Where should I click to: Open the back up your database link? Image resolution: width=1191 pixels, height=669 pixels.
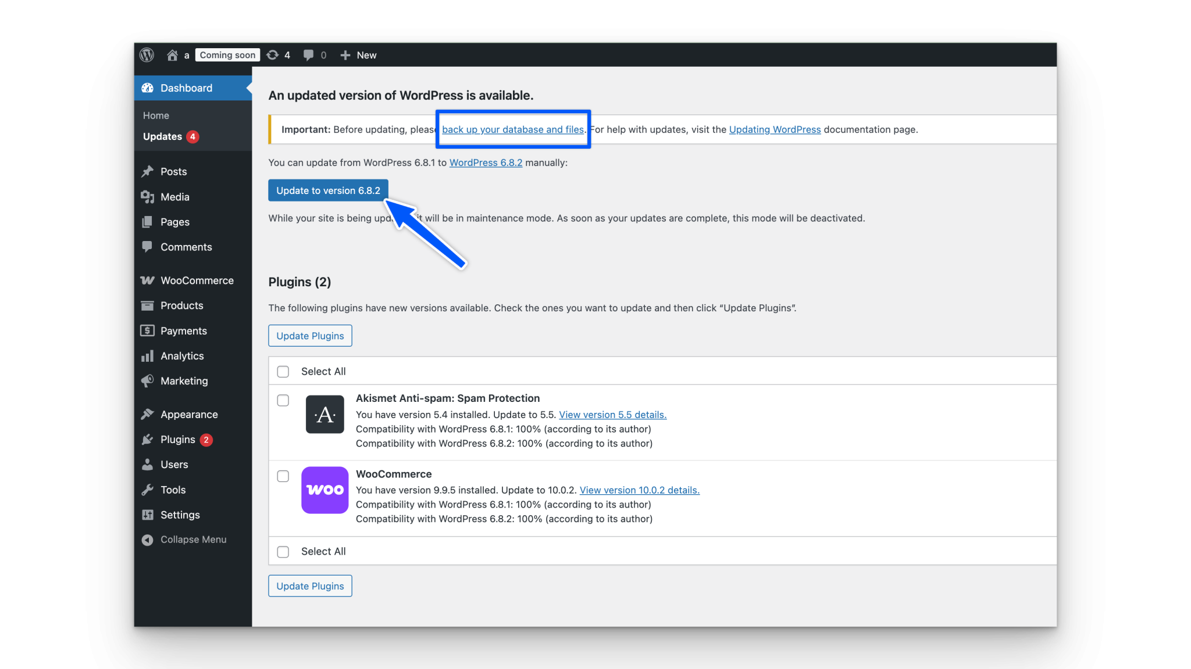point(513,129)
